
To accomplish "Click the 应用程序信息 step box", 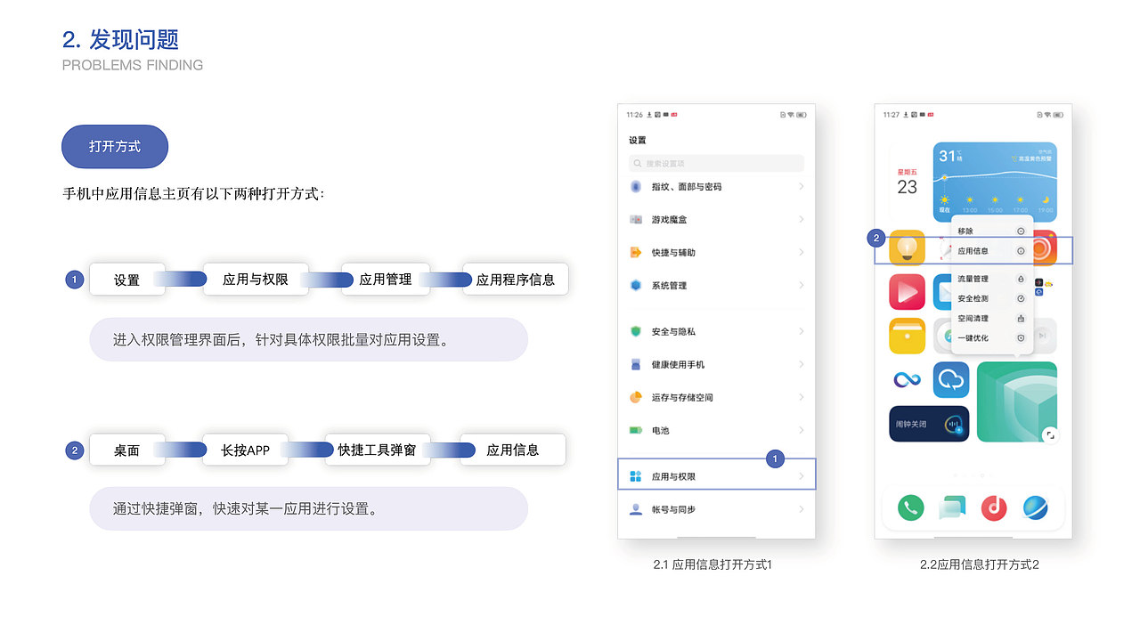I will pos(515,280).
